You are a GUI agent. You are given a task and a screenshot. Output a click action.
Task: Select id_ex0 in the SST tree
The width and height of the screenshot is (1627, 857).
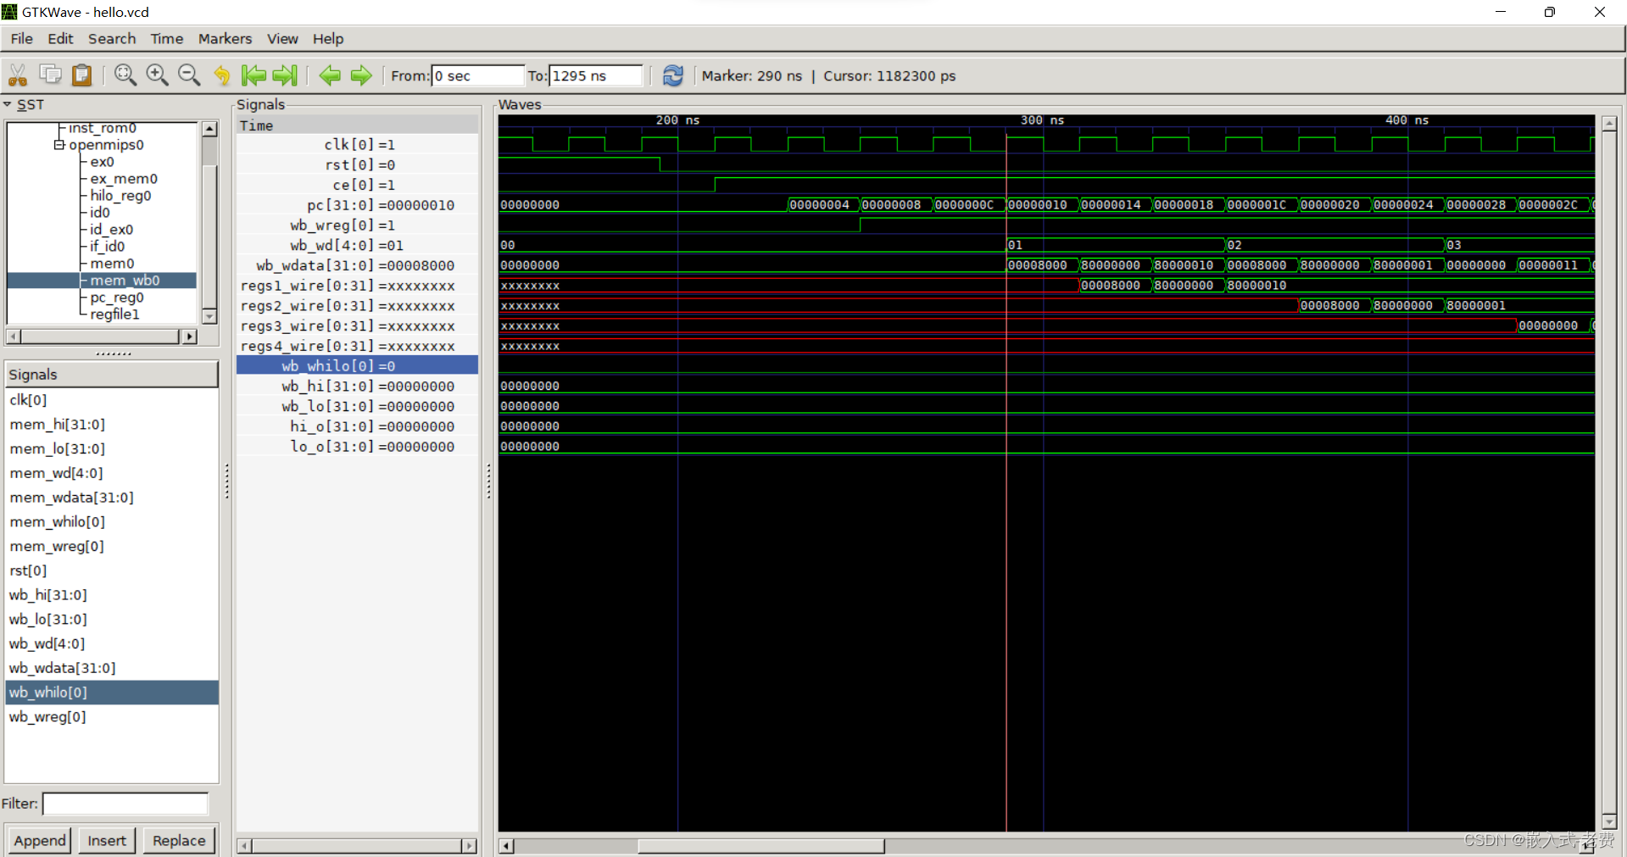111,230
